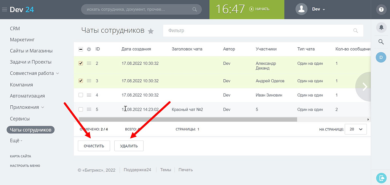Click the star icon next to Чаты сотрудников
390x185 pixels.
(x=151, y=31)
